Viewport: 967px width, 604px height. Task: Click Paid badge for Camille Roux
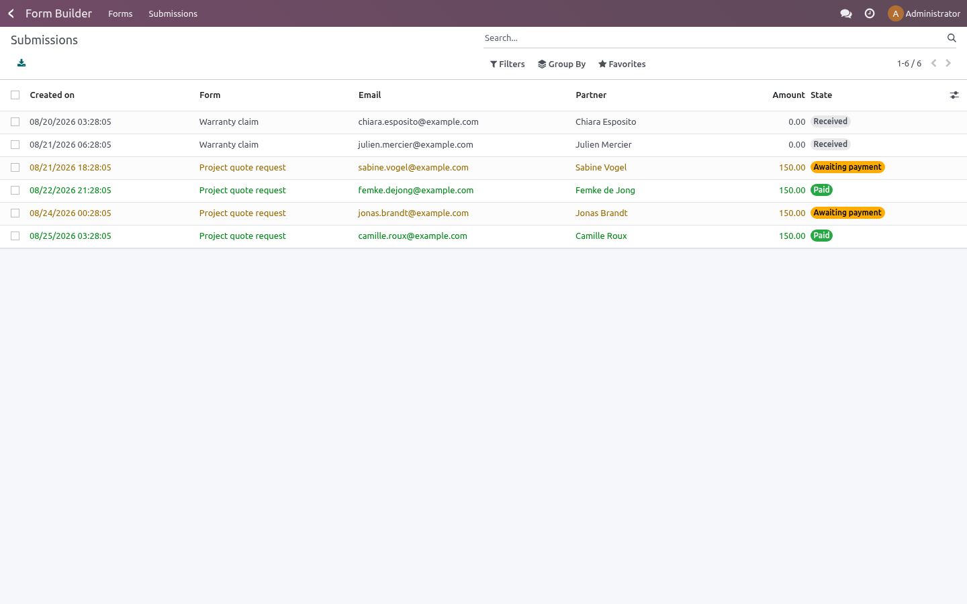coord(822,236)
